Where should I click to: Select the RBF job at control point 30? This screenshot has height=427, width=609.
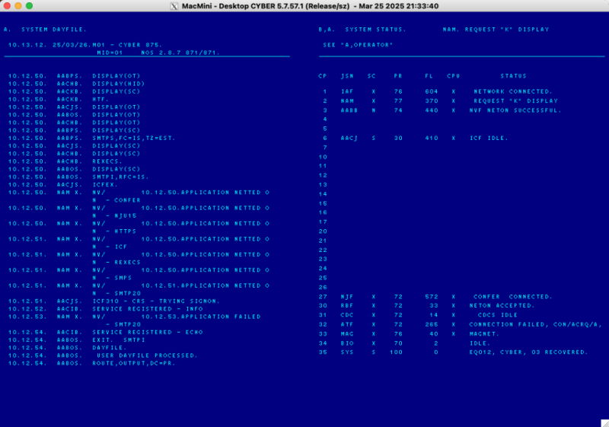coord(426,306)
